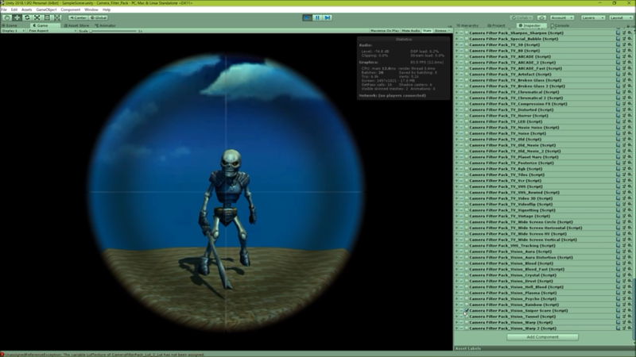This screenshot has height=357, width=636.
Task: Select the Move tool in the toolbar
Action: pyautogui.click(x=17, y=17)
